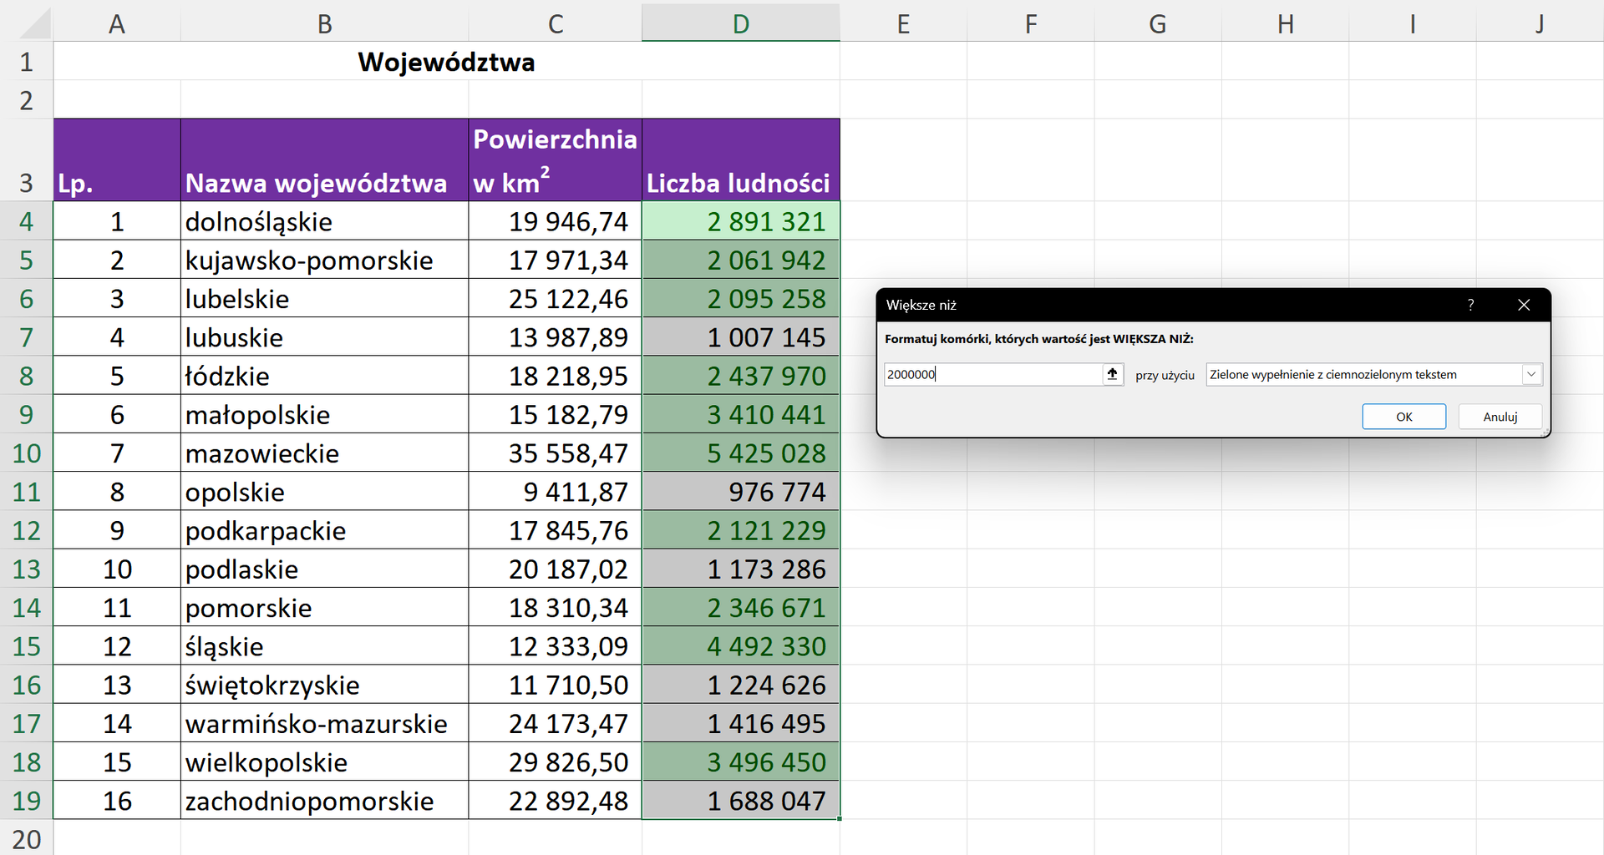1604x855 pixels.
Task: Select row 10 header
Action: (26, 453)
